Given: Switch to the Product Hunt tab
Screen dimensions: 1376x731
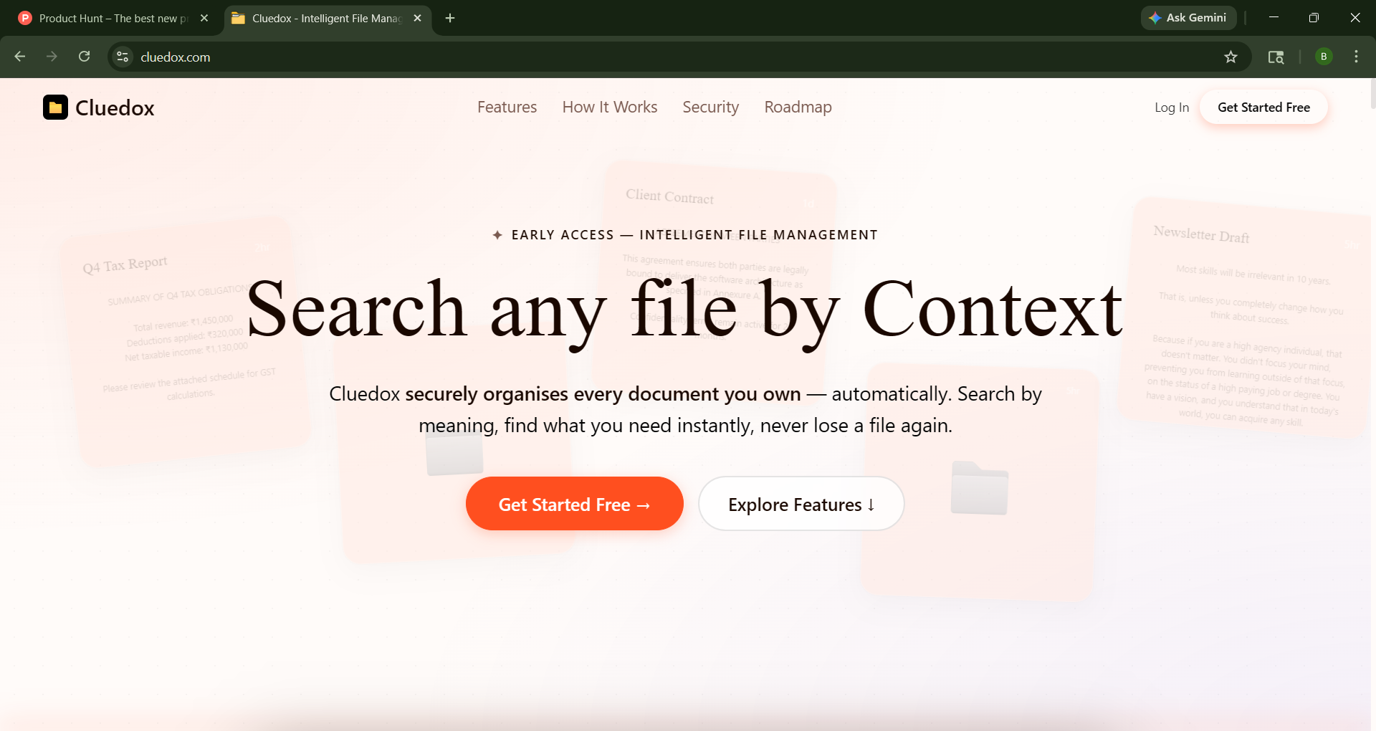Looking at the screenshot, I should (113, 18).
